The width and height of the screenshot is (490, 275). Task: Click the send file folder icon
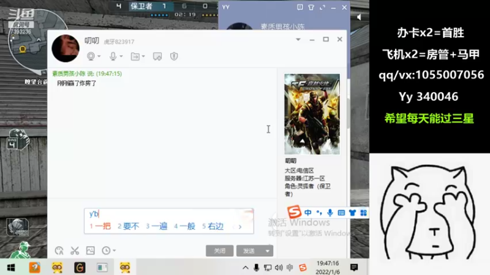point(135,56)
